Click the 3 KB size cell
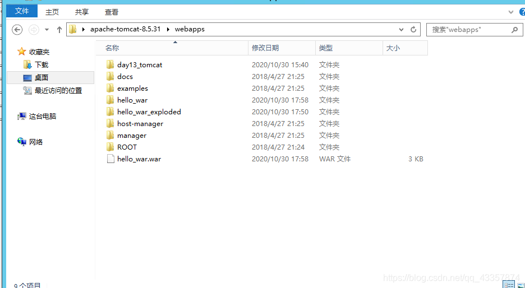The width and height of the screenshot is (525, 288). [x=416, y=159]
